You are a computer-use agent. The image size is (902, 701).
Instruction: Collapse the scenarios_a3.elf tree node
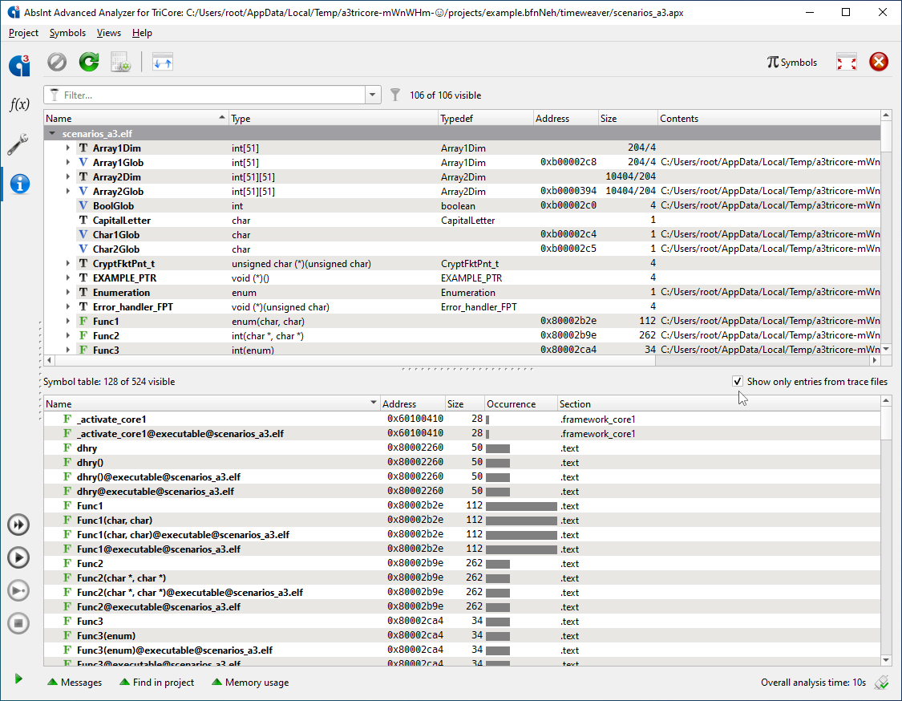click(x=52, y=133)
